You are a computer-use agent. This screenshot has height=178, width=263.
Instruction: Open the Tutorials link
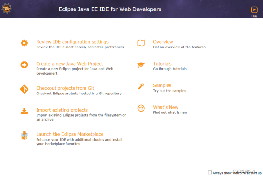[162, 64]
